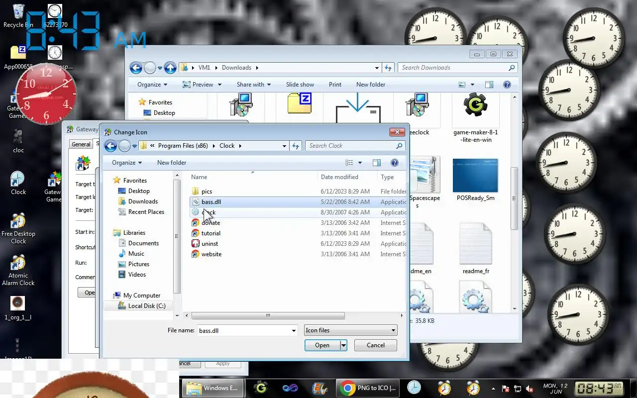Viewport: 637px width, 398px height.
Task: Select the pics folder
Action: pos(207,192)
